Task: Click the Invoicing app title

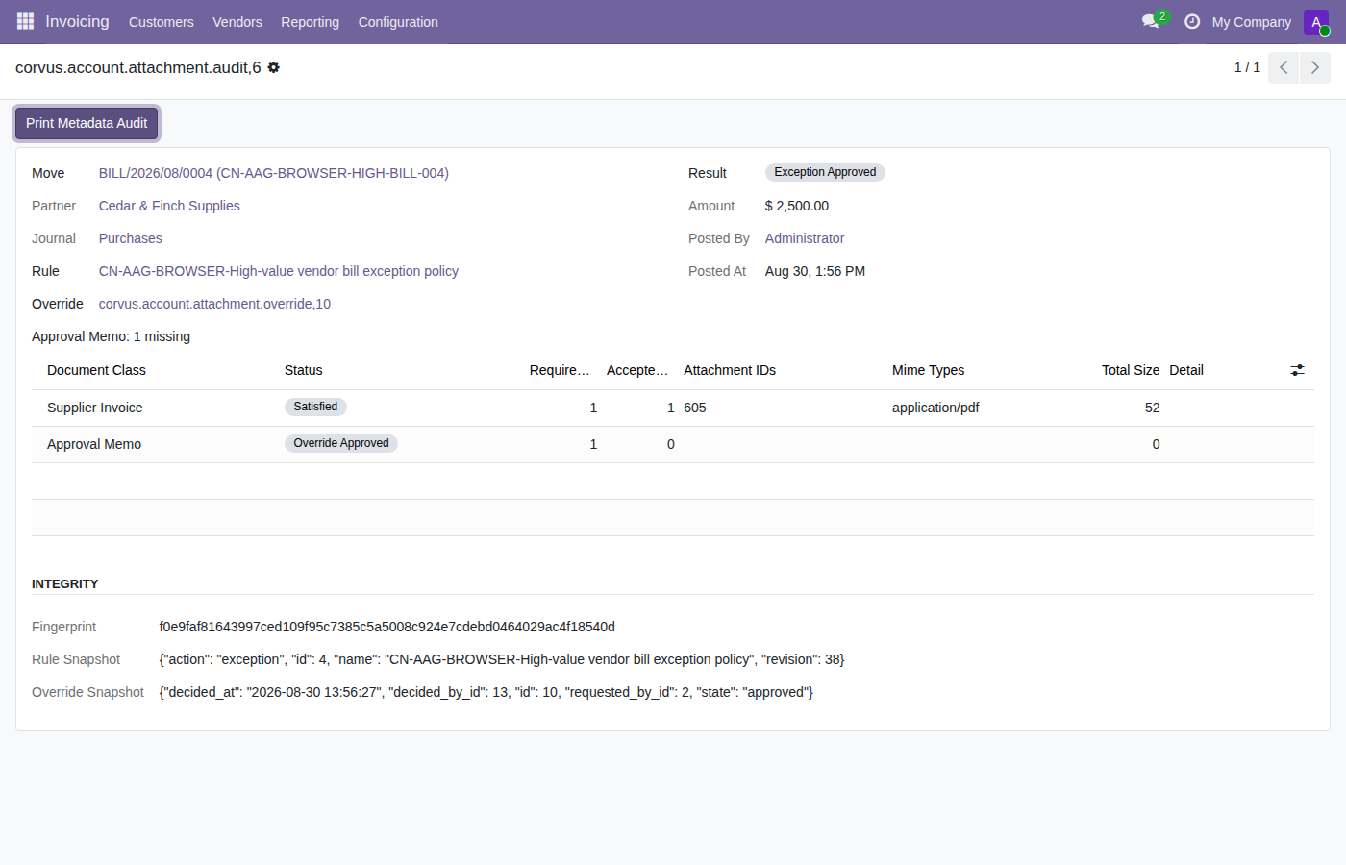Action: click(x=77, y=21)
